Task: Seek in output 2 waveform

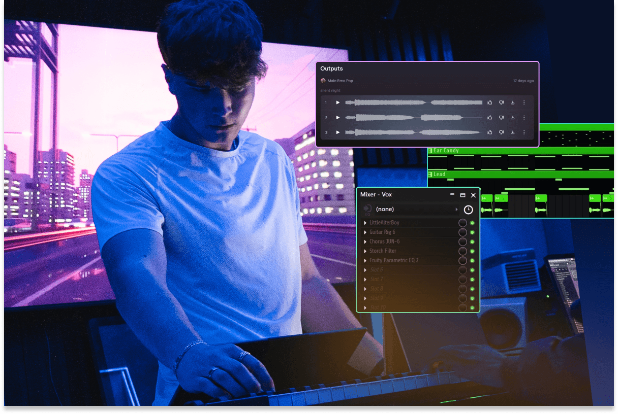Action: click(x=414, y=117)
